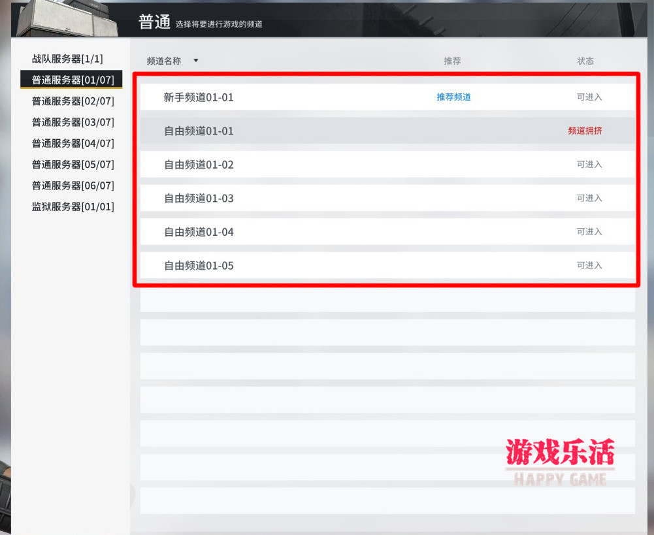The image size is (654, 535).
Task: Select 监狱服务器[01/01] server
Action: tap(73, 207)
